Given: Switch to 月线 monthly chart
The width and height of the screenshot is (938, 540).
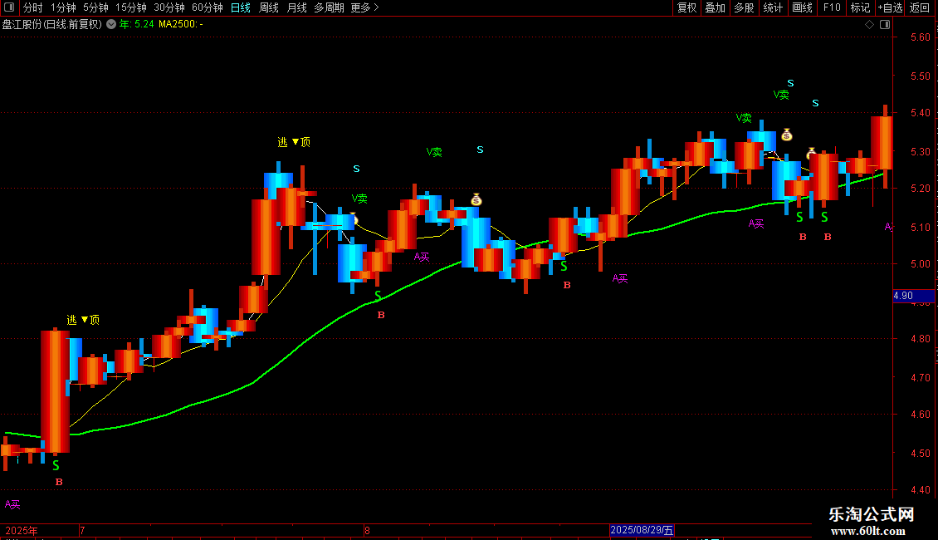Looking at the screenshot, I should (296, 7).
